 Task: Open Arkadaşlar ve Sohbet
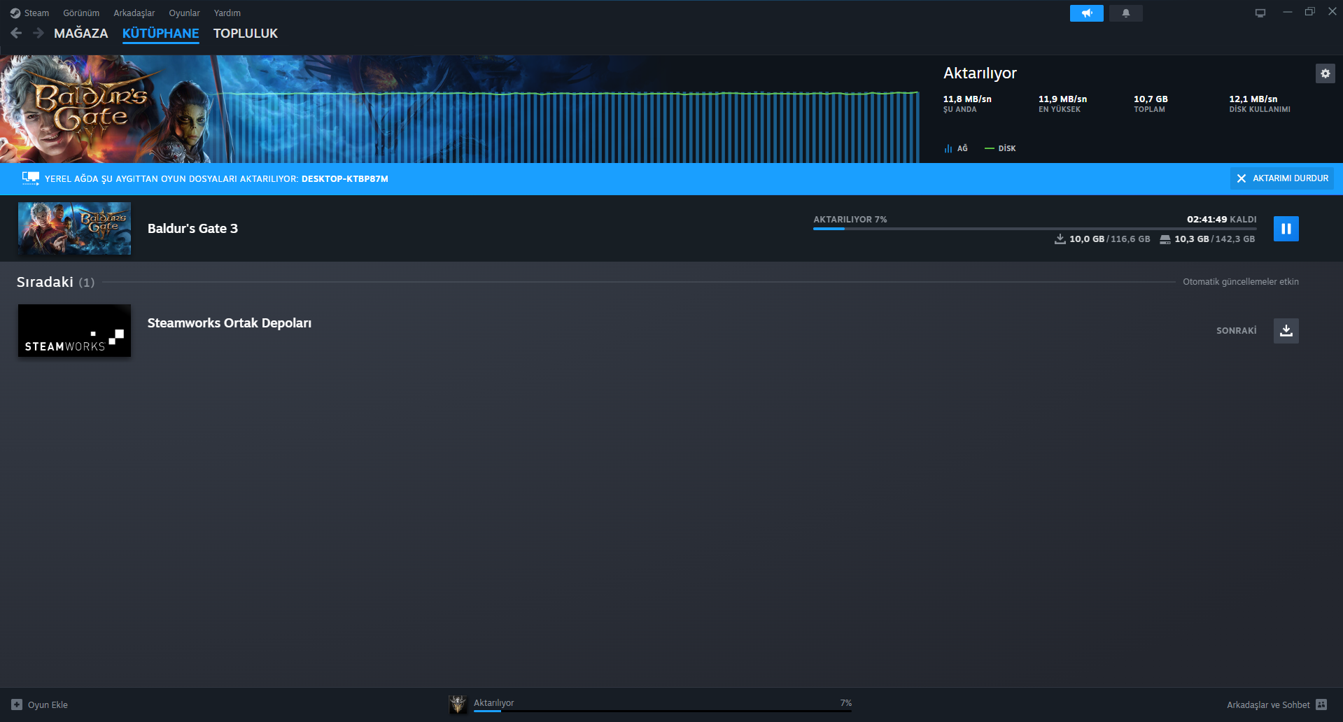(x=1268, y=705)
